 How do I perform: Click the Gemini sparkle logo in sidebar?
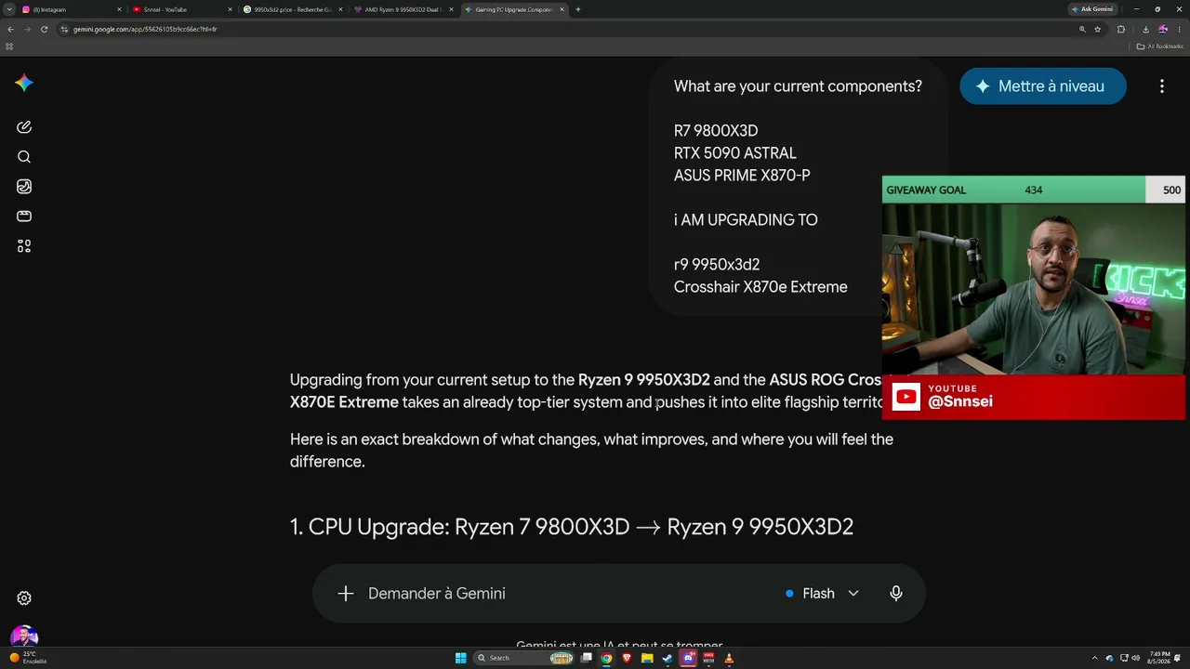point(24,83)
